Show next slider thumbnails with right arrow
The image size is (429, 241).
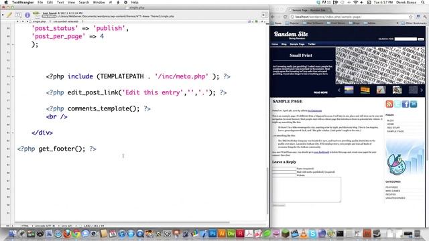click(422, 90)
